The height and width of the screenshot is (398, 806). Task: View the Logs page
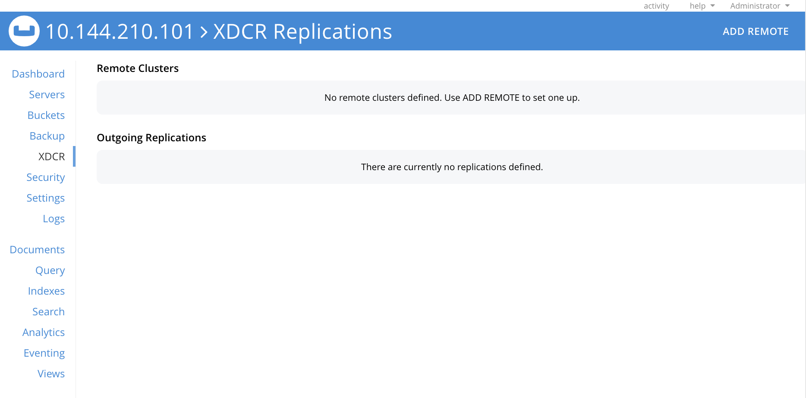click(x=54, y=218)
